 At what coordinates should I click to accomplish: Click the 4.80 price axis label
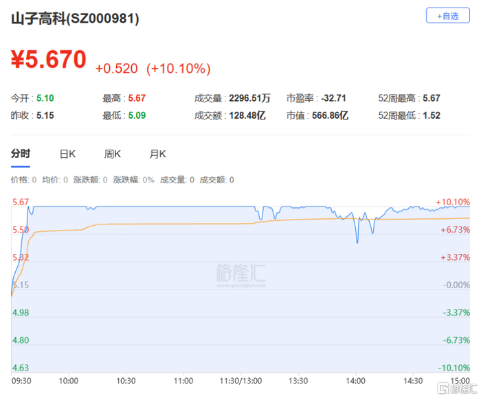[x=21, y=340]
